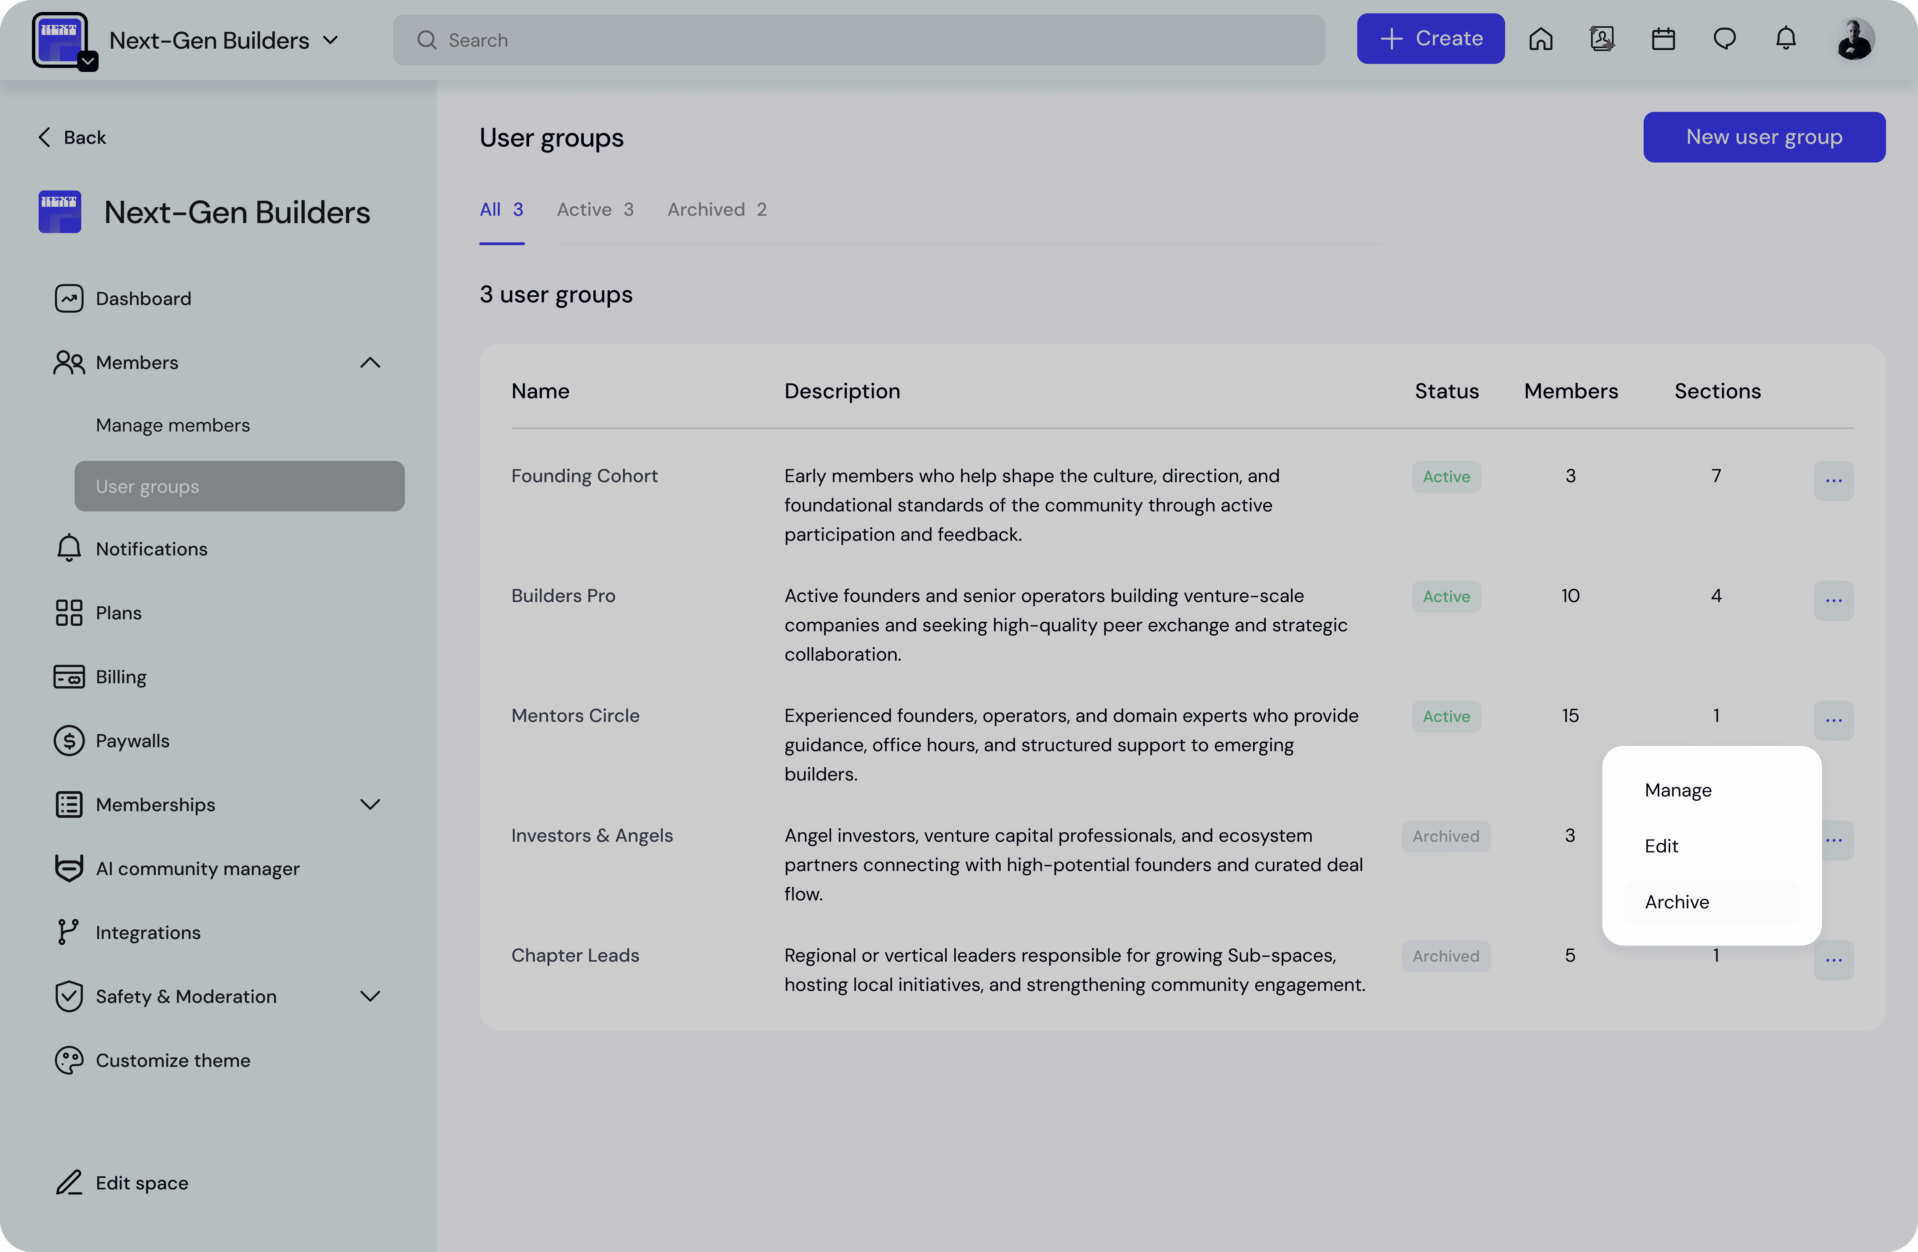Open the notifications bell in header
Viewport: 1918px width, 1252px height.
(x=1786, y=39)
